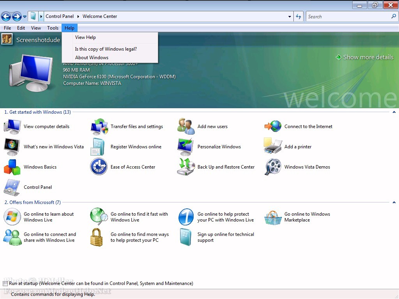Screen dimensions: 399x299
Task: Click the Windows Vista Demos film reel icon
Action: pyautogui.click(x=273, y=167)
